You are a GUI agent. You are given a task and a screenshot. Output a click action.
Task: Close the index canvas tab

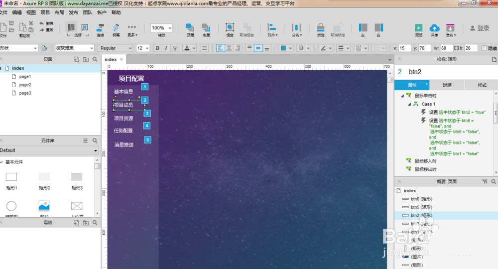point(122,59)
